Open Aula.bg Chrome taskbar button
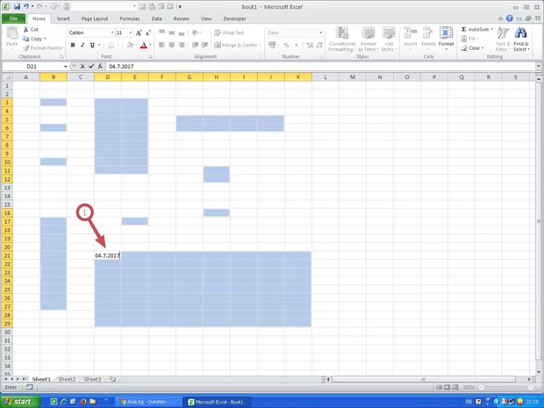This screenshot has height=408, width=544. (x=147, y=402)
